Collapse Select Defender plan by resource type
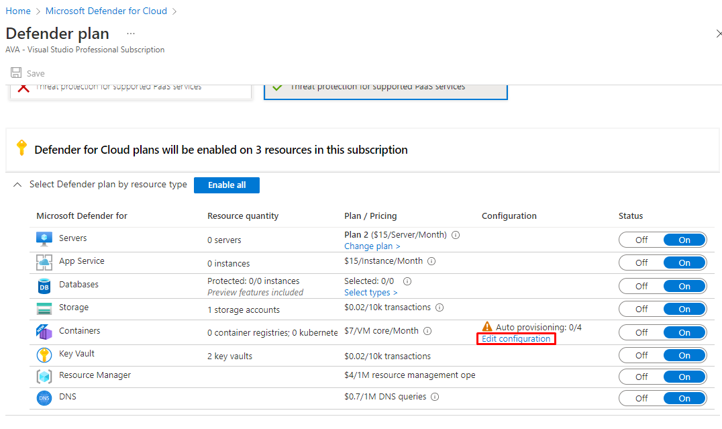Viewport: 722px width, 429px height. pos(17,185)
